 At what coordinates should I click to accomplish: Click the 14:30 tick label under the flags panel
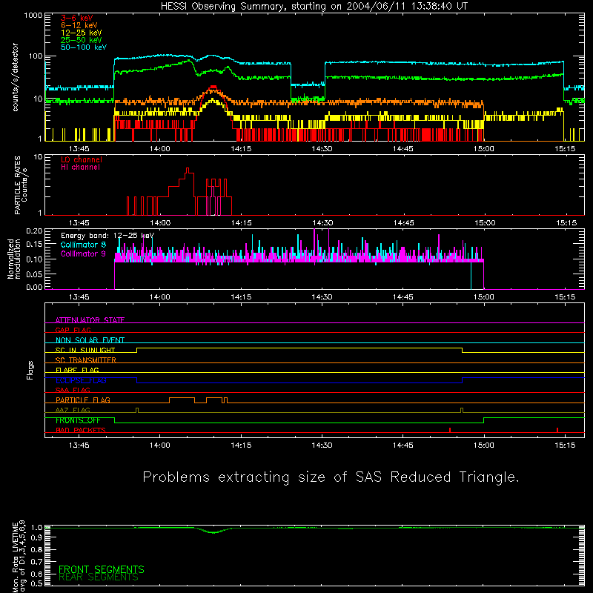pos(322,445)
